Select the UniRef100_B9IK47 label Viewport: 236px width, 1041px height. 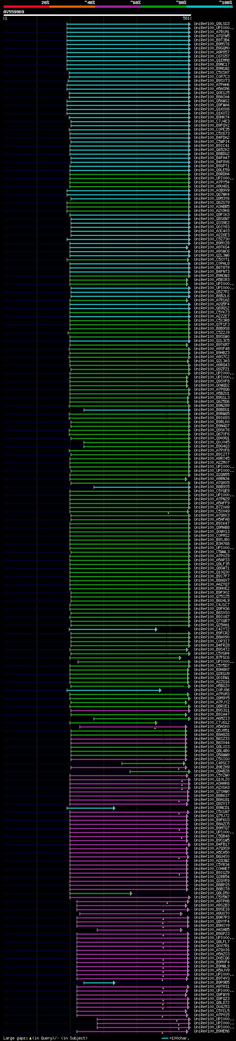(212, 524)
